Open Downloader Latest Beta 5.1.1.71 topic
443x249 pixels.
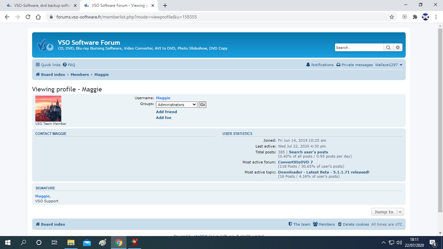(x=324, y=172)
